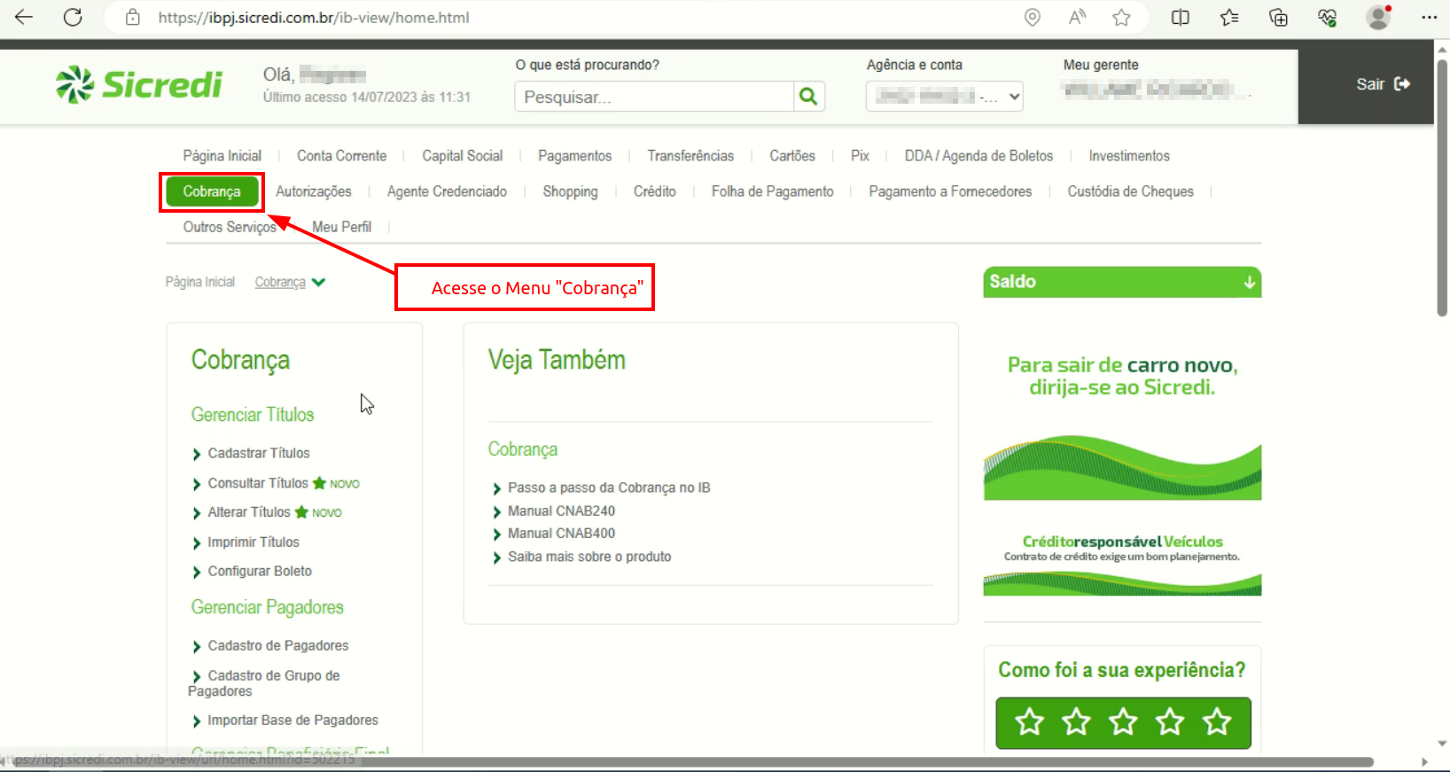Open the Custódia de Cheques menu
The width and height of the screenshot is (1450, 772).
(x=1130, y=191)
